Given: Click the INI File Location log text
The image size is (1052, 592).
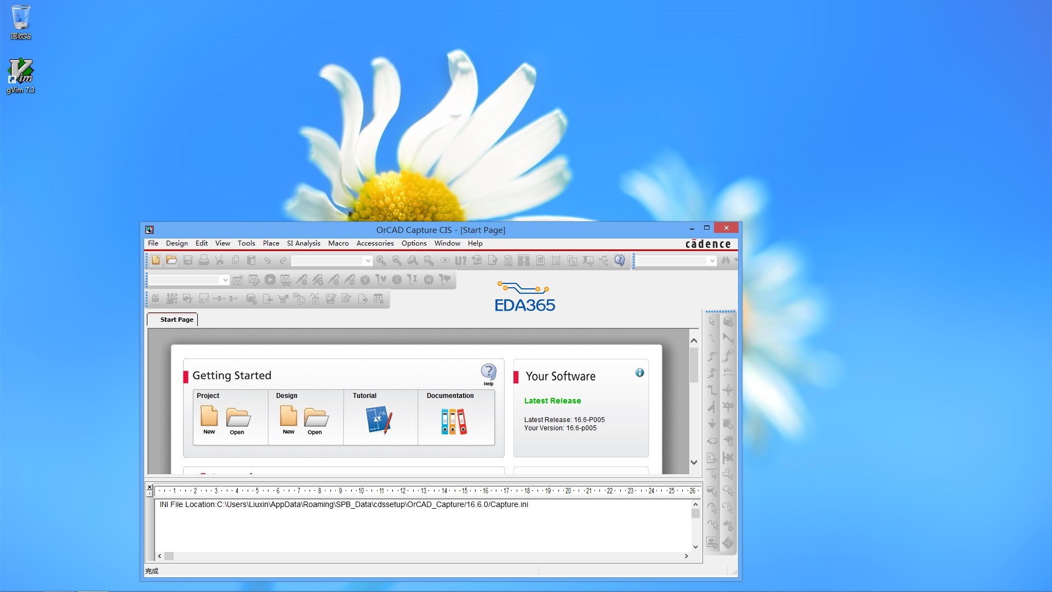Looking at the screenshot, I should 344,504.
